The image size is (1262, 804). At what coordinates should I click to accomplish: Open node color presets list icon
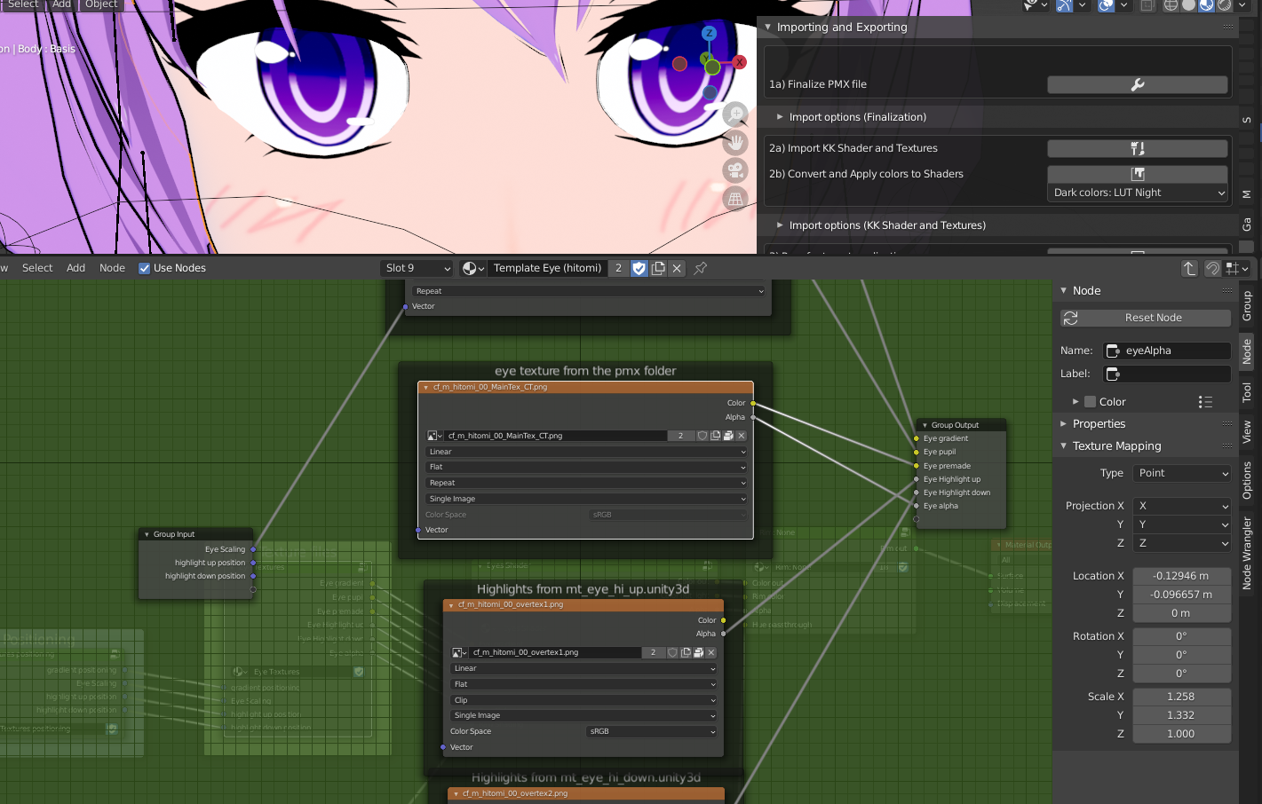[x=1205, y=402]
